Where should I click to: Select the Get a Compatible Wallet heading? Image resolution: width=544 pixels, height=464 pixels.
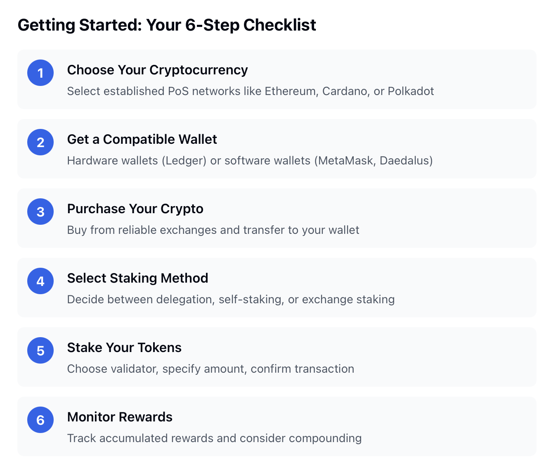pos(142,139)
